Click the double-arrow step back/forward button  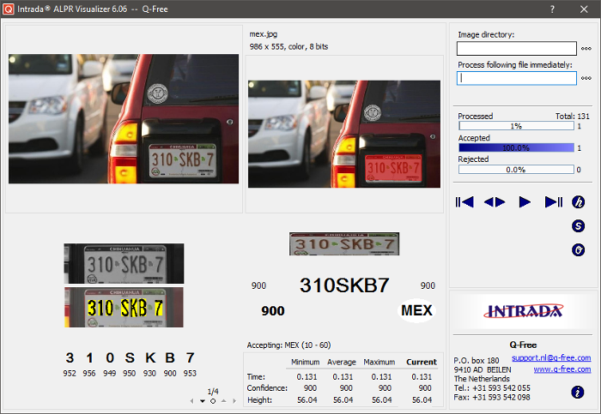click(x=495, y=202)
